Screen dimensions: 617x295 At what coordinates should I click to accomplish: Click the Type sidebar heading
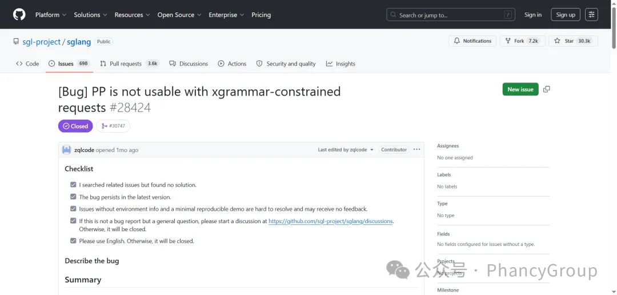tap(442, 204)
